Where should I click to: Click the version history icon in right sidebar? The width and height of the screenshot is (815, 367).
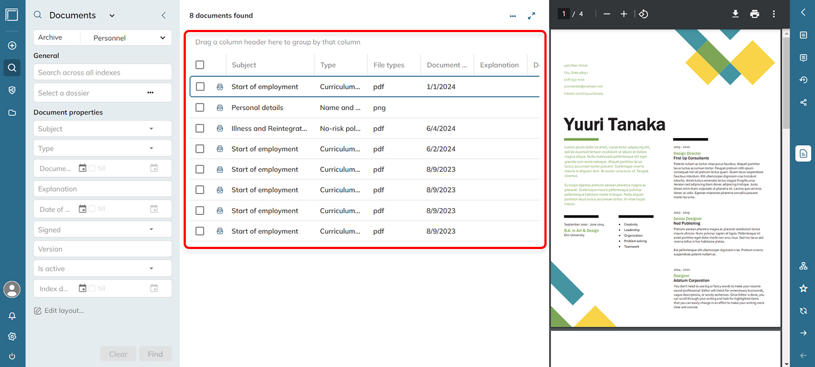(x=804, y=80)
